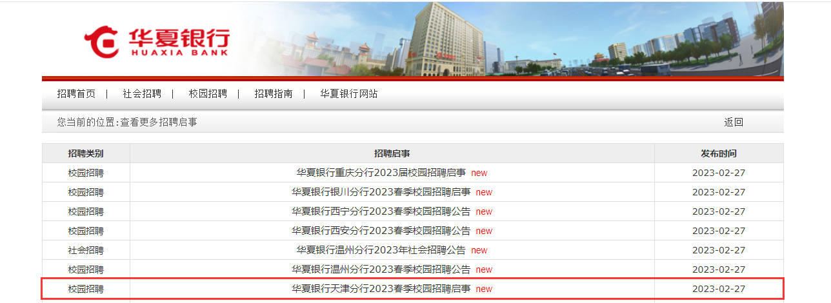Open the 招聘首页 menu item
Screen dimensions: 831x303
point(76,93)
